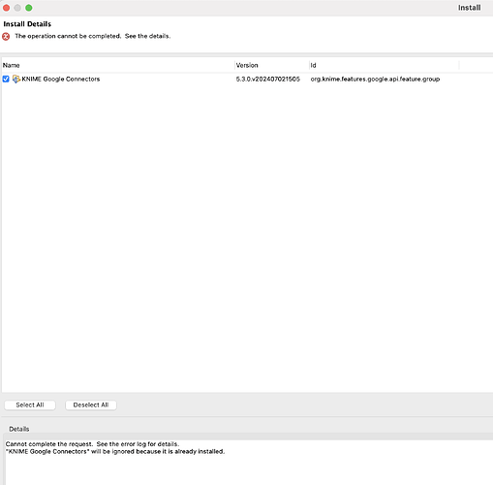Image resolution: width=493 pixels, height=485 pixels.
Task: Select the KNIME Google Connectors row name
Action: pos(61,79)
